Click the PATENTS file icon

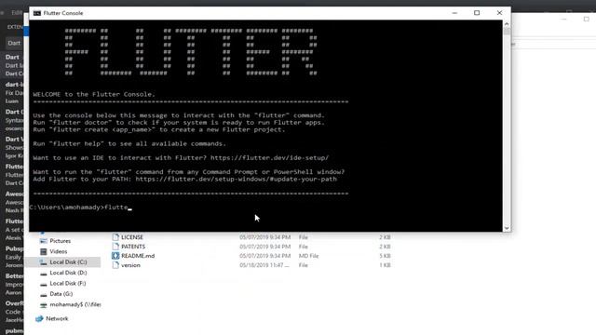coord(115,247)
